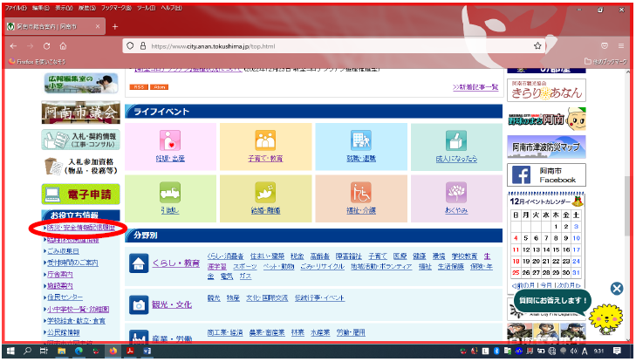
Task: Click the RSS feed button
Action: coord(139,87)
